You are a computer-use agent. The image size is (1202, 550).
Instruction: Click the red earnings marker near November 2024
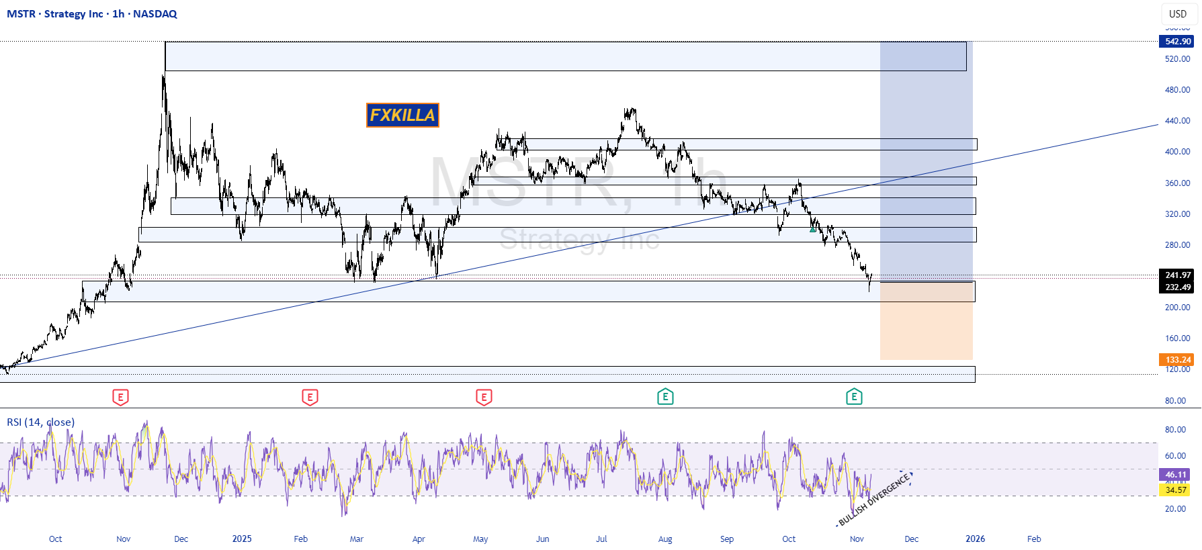[x=120, y=398]
